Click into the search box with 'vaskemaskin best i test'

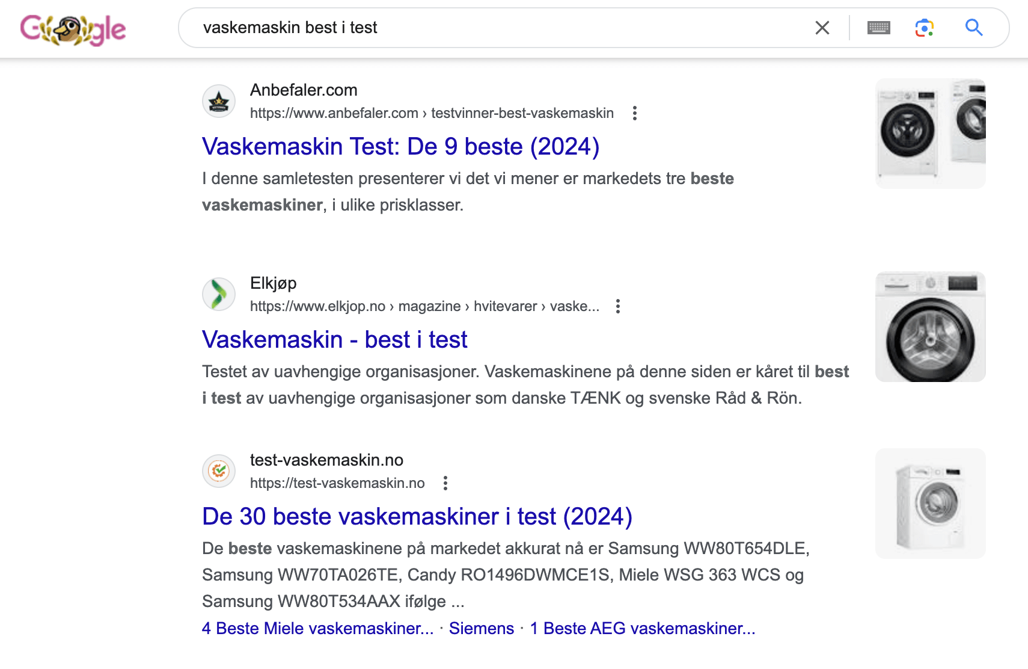pyautogui.click(x=499, y=28)
